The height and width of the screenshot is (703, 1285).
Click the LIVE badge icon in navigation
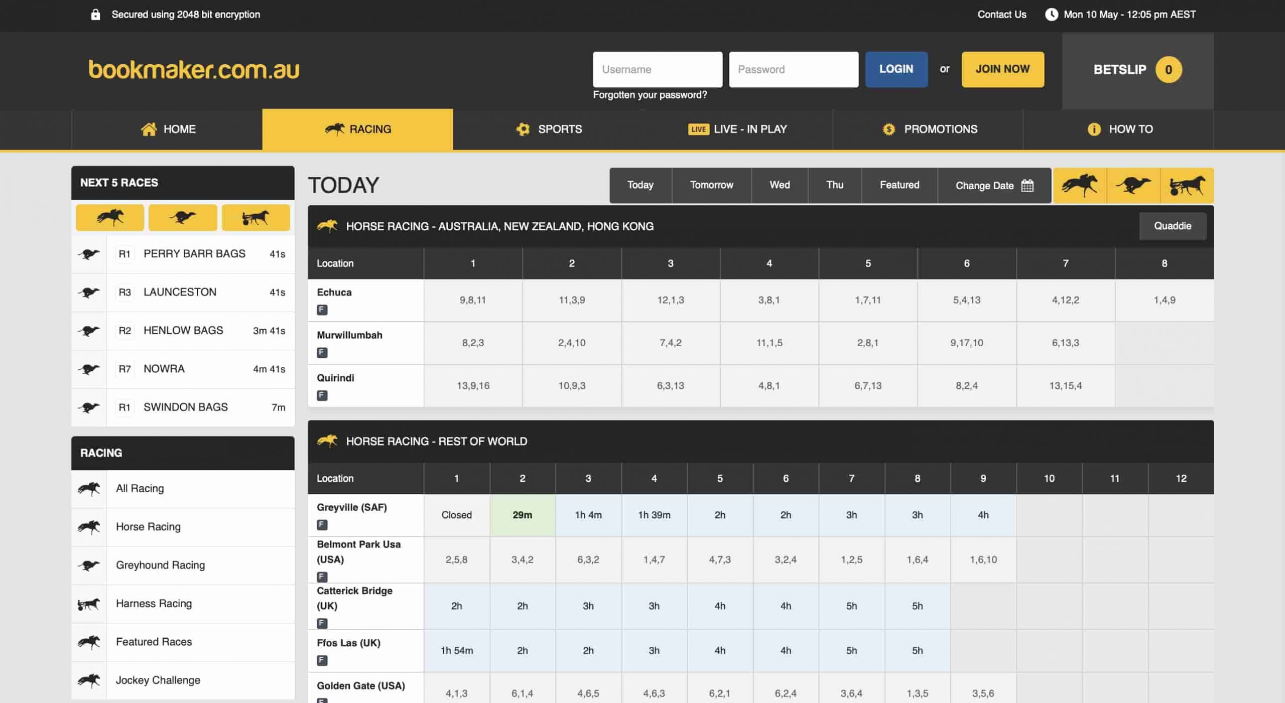pos(698,129)
